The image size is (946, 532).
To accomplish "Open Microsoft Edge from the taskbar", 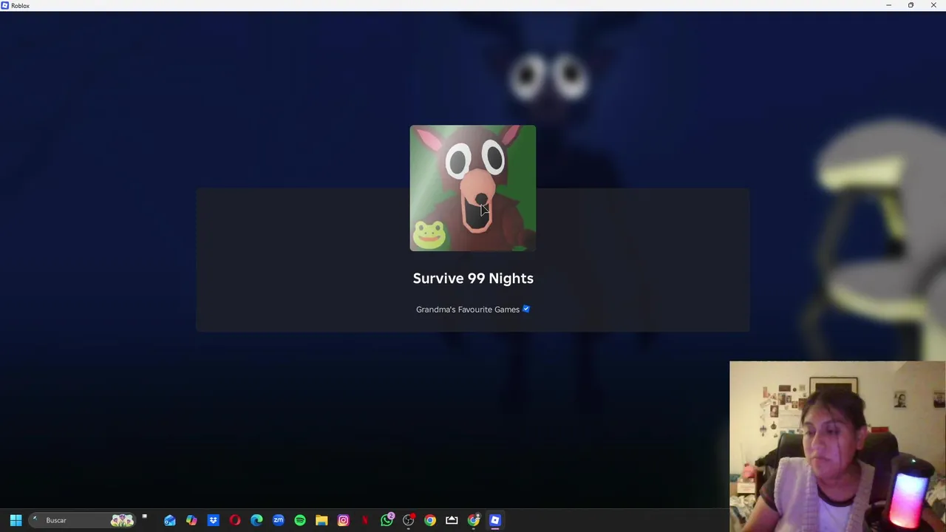I will (256, 520).
